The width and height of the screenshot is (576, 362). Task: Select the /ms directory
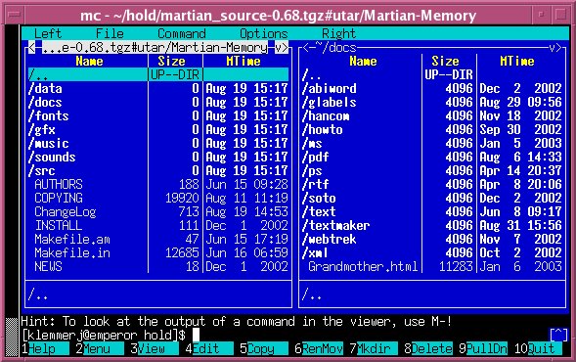(432, 143)
